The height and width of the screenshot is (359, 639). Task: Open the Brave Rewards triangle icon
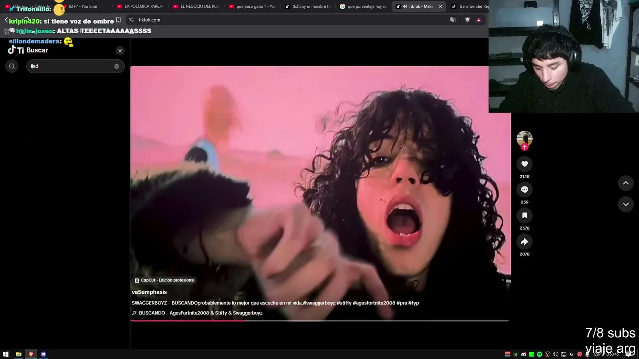[x=478, y=20]
